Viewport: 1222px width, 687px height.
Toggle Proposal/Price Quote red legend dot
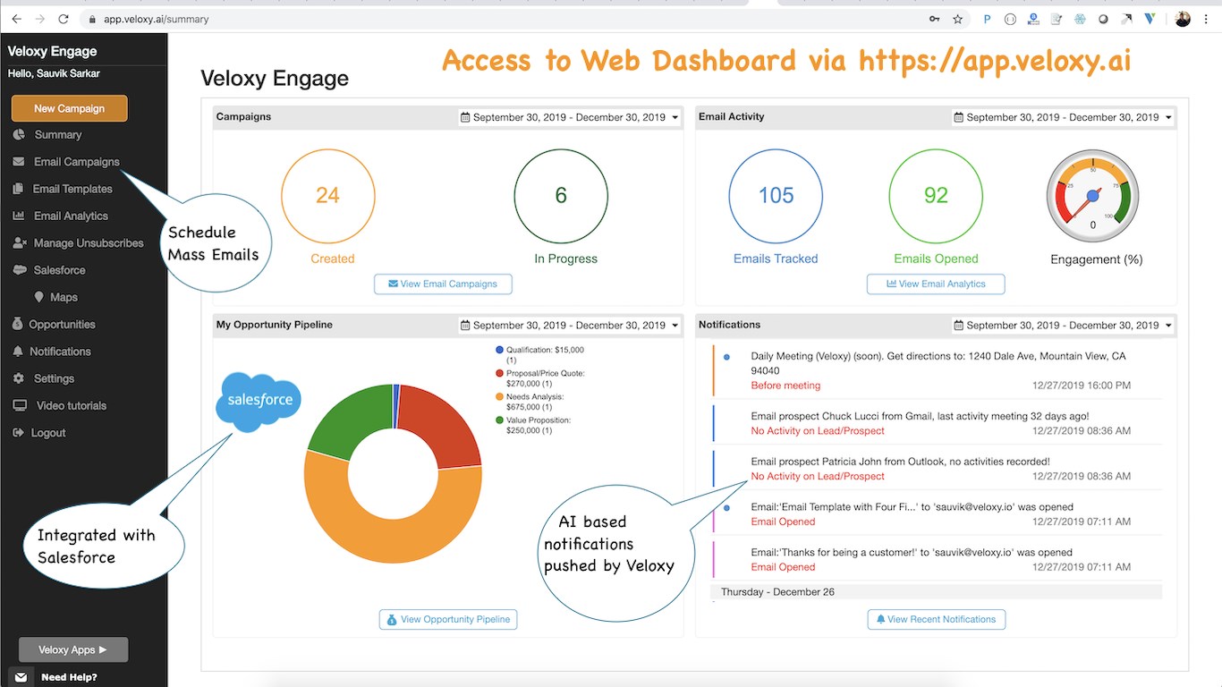click(x=499, y=373)
